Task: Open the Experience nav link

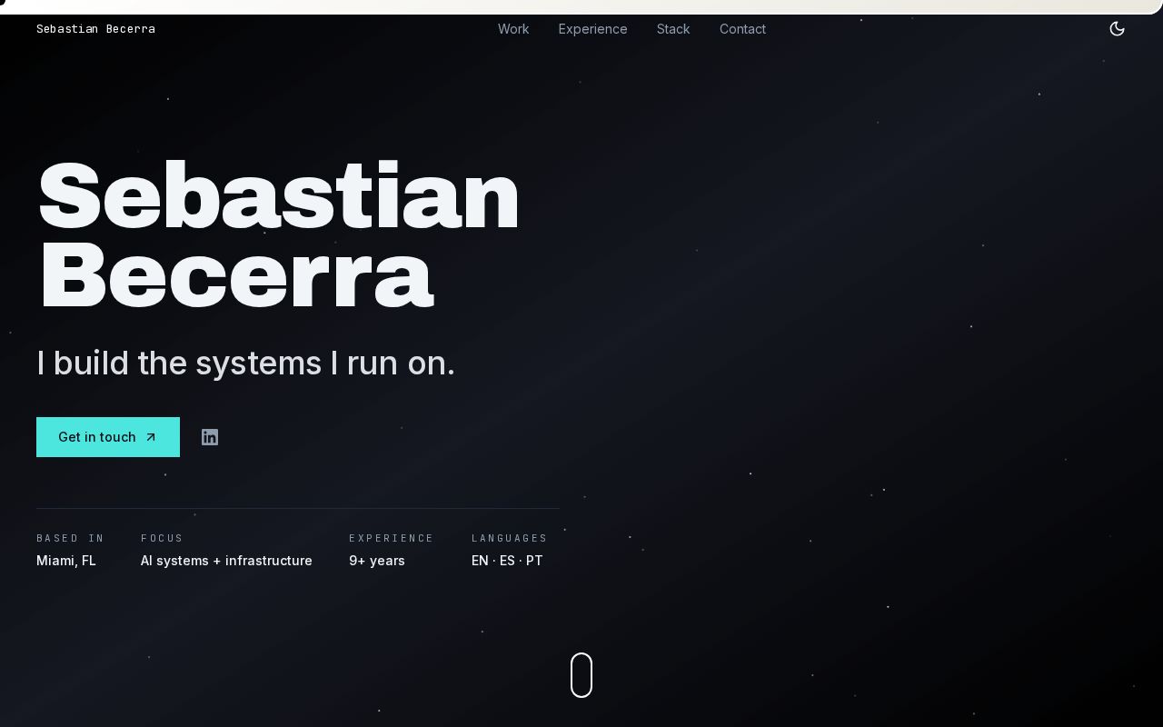Action: click(x=593, y=29)
